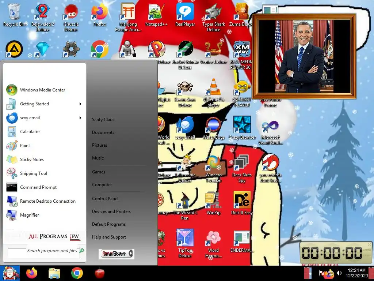The width and height of the screenshot is (374, 281).
Task: Open Magnifier from Start menu
Action: [x=44, y=215]
